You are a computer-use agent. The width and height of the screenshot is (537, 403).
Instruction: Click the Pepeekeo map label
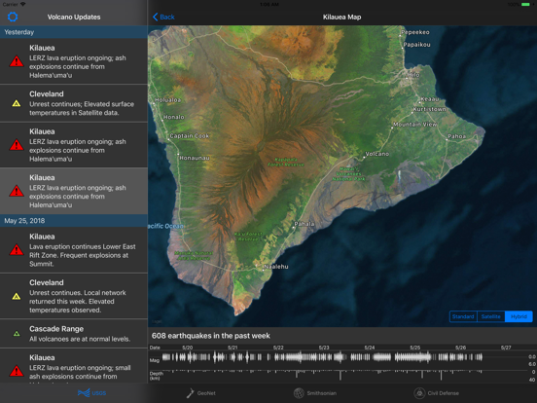coord(415,32)
